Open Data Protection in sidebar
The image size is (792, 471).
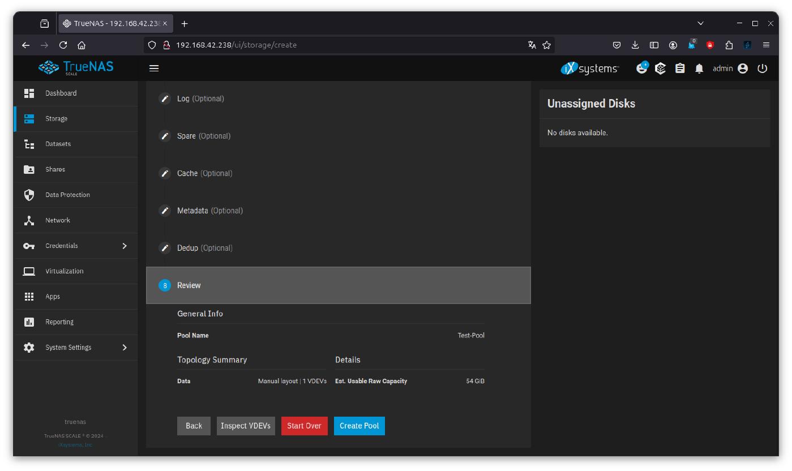[67, 195]
